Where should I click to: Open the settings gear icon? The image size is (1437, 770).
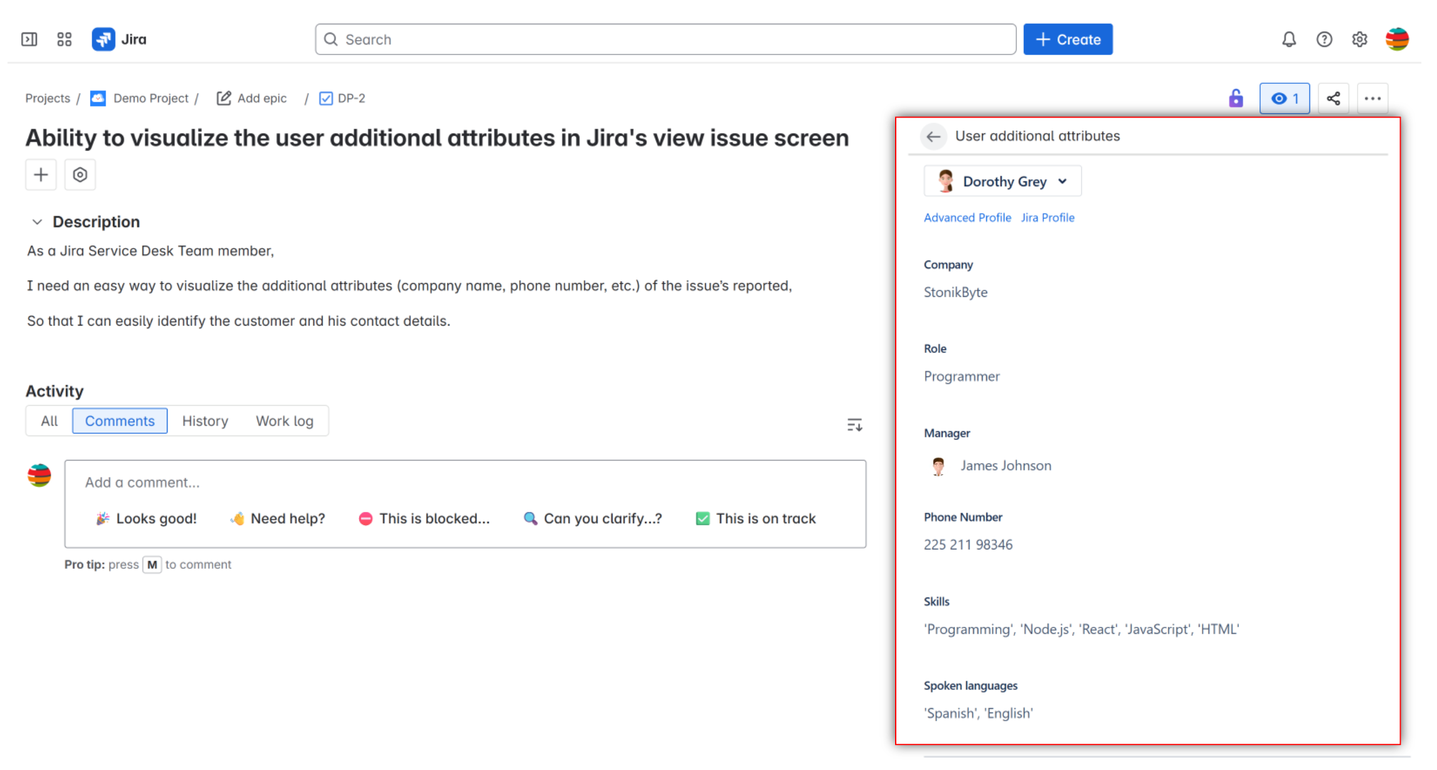point(1359,39)
